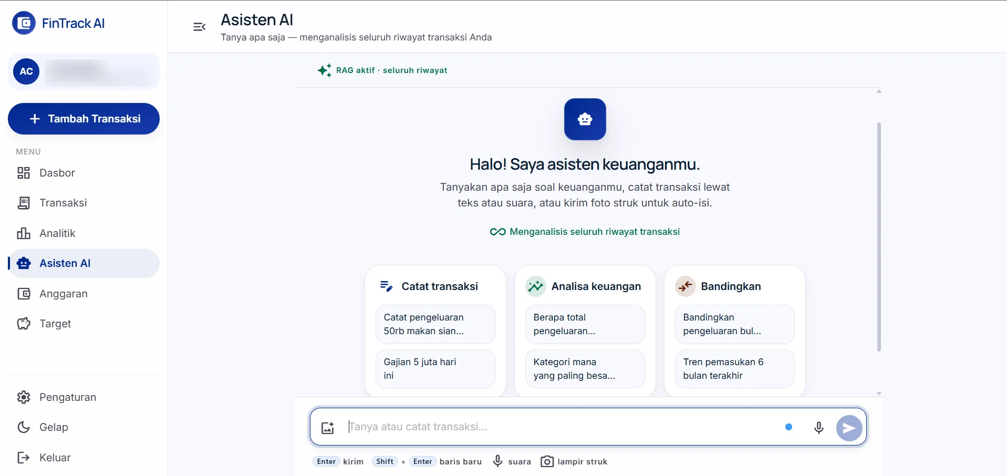
Task: Pick suggestion 'Bandingkan pengeluaran bul...'
Action: (735, 324)
